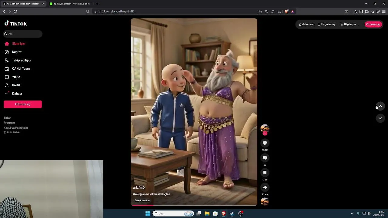Open ark.fm0 creator profile link
This screenshot has height=218, width=388.
139,188
